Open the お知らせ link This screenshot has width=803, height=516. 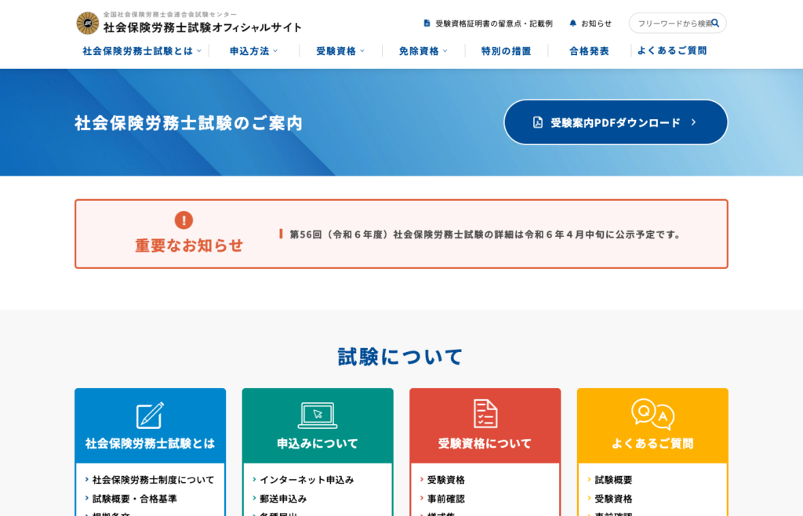(x=590, y=23)
